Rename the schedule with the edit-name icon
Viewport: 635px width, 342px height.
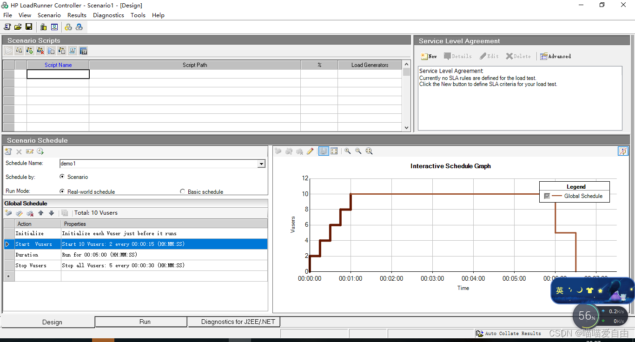[x=30, y=151]
